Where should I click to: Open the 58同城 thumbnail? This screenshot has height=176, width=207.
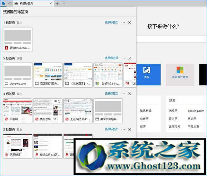pyautogui.click(x=108, y=75)
